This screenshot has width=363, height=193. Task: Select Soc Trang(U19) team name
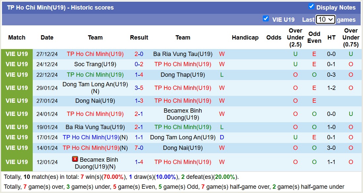click(x=95, y=64)
